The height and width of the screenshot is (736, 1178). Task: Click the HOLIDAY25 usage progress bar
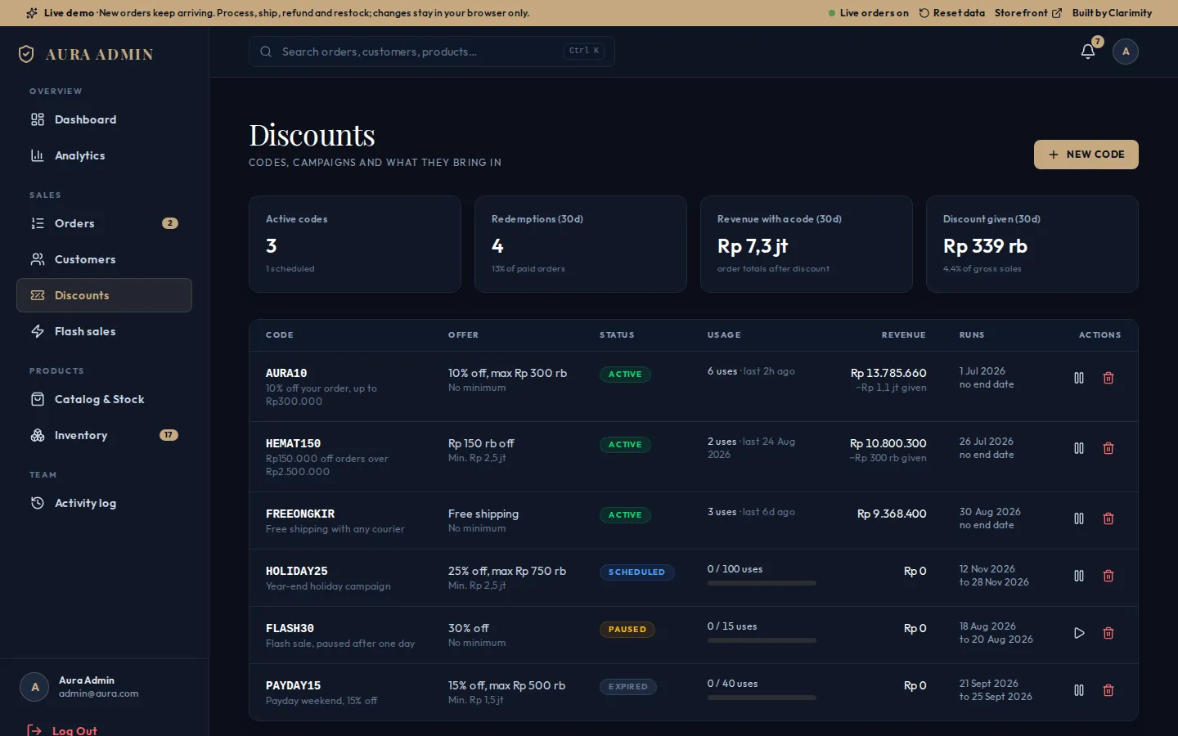pos(762,583)
